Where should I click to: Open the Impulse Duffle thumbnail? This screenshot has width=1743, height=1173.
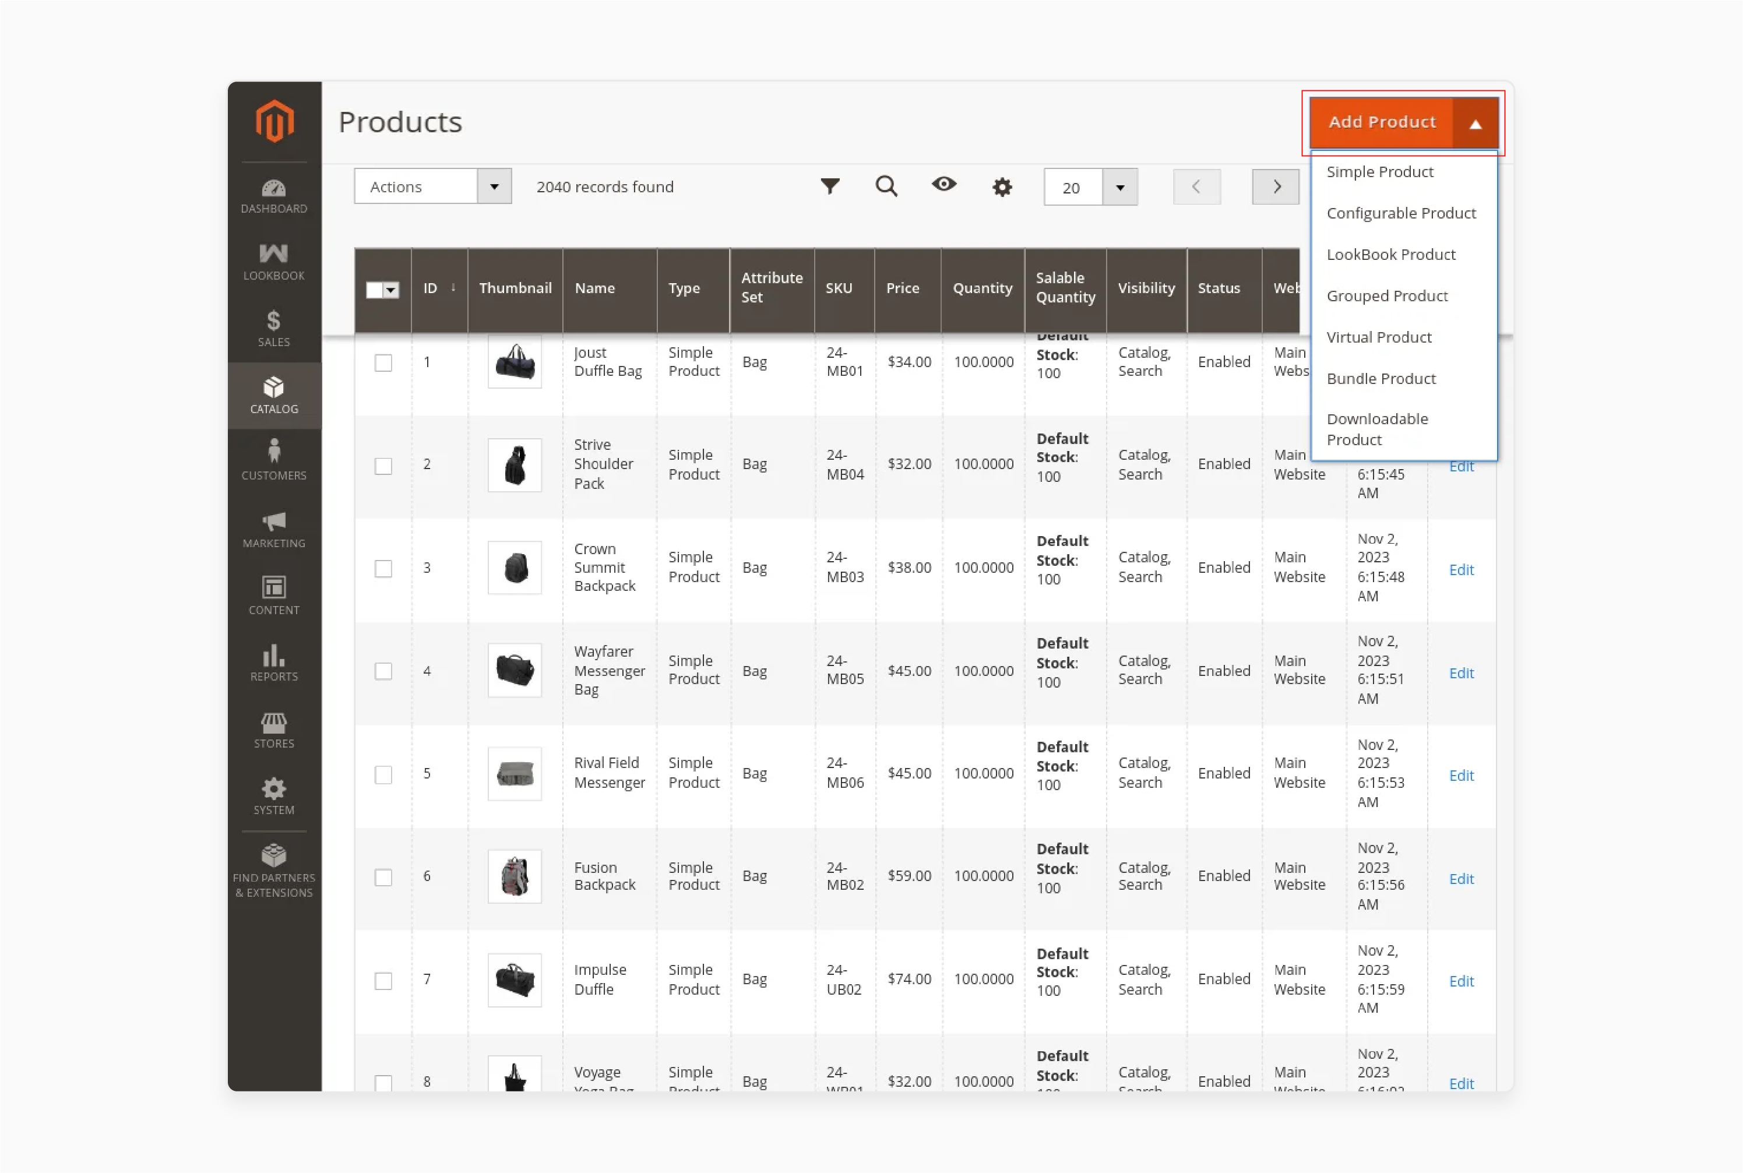(x=515, y=980)
